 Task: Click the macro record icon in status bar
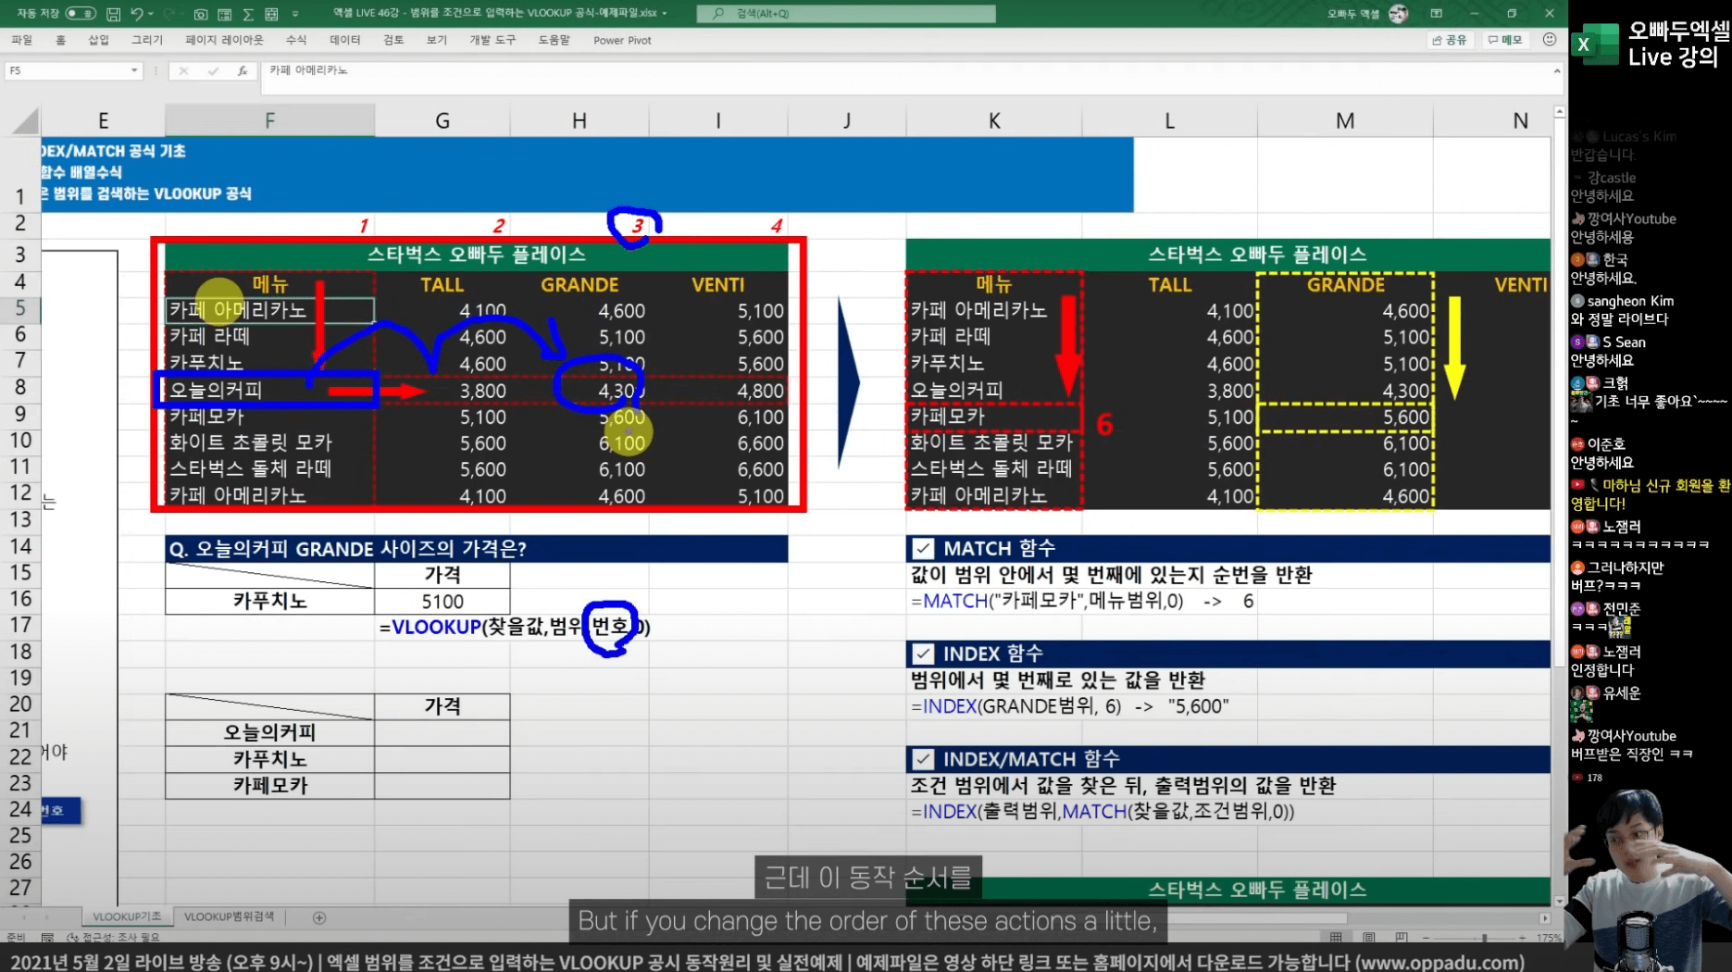47,938
